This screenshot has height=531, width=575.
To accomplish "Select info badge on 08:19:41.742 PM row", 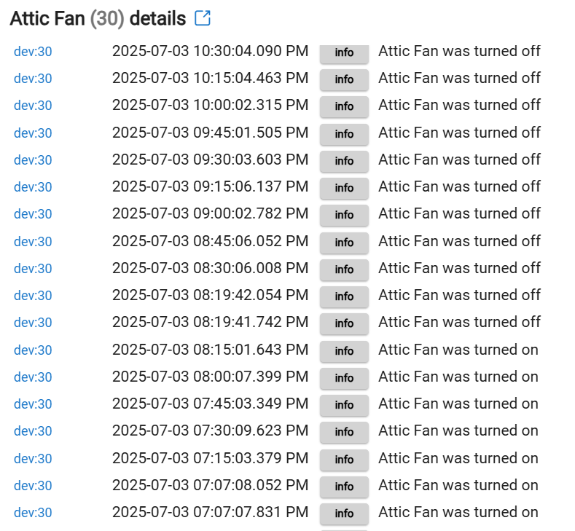I will [344, 323].
